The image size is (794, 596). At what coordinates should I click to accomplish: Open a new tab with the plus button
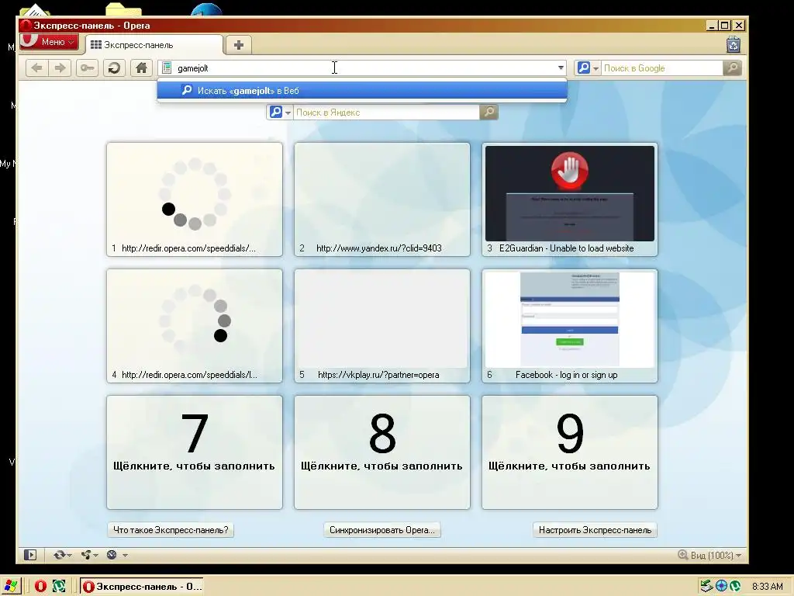(x=239, y=45)
